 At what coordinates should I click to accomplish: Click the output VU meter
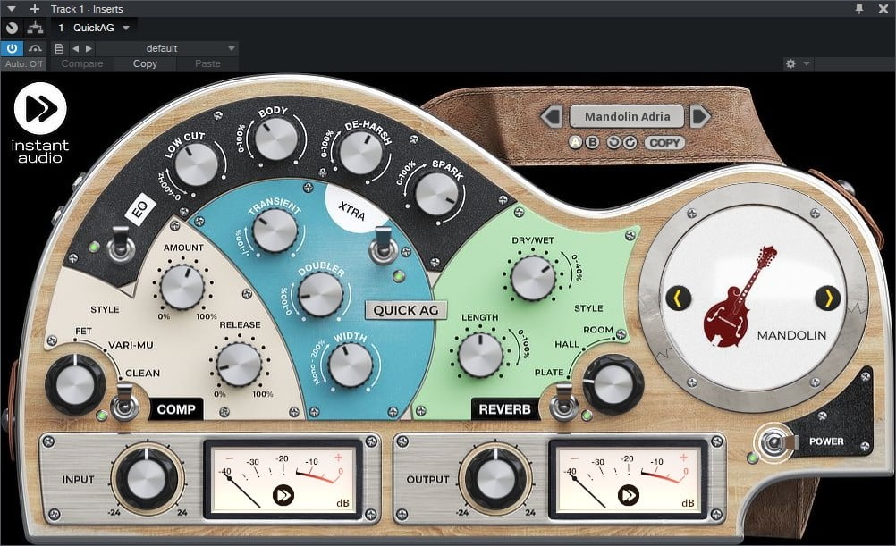(628, 479)
